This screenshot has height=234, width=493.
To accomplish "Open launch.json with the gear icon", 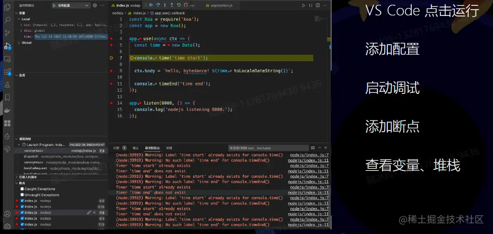I will pos(94,5).
